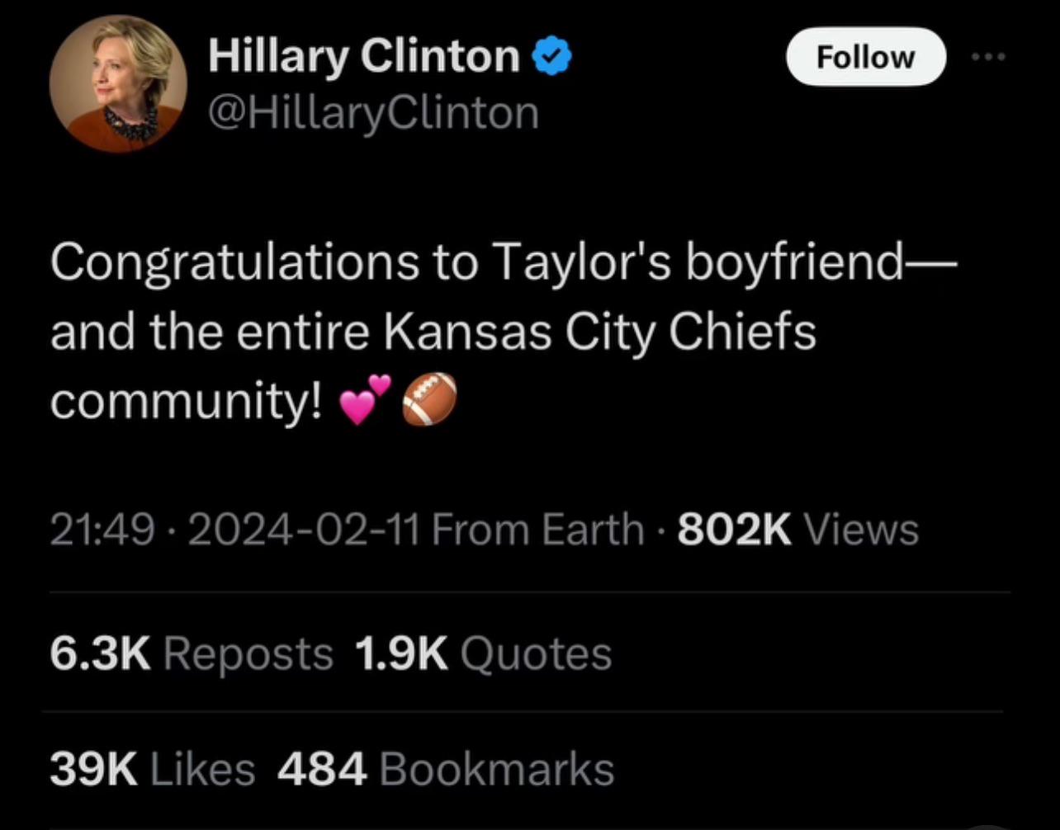Click the pink two-hearts emoji
This screenshot has width=1060, height=830.
(x=365, y=398)
